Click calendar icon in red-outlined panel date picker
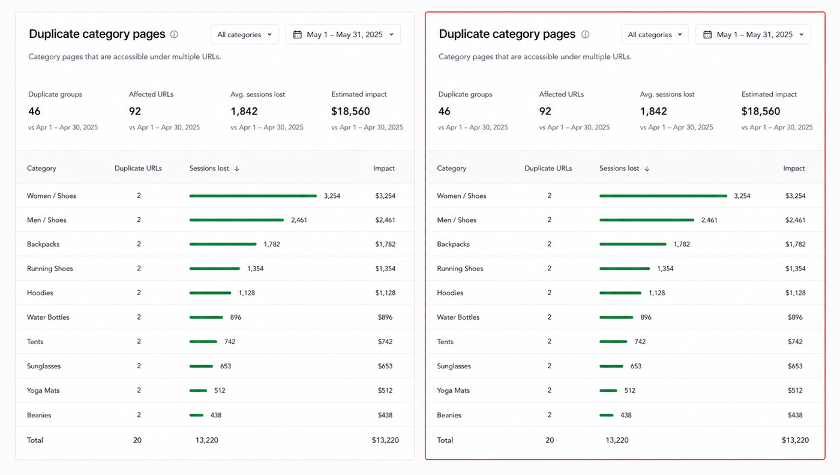The height and width of the screenshot is (475, 840). (x=707, y=35)
